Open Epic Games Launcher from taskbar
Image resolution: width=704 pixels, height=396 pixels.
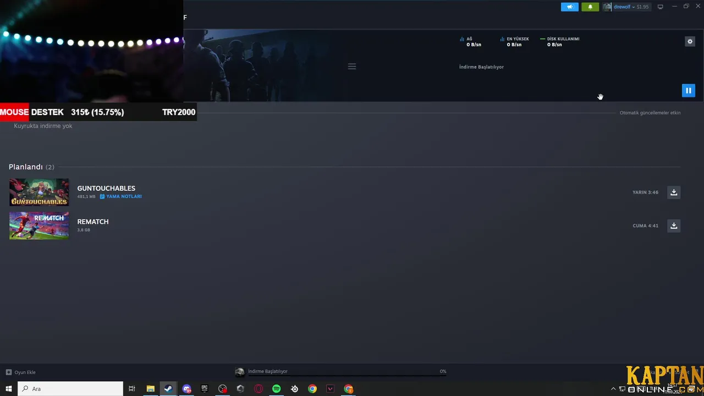(x=205, y=389)
